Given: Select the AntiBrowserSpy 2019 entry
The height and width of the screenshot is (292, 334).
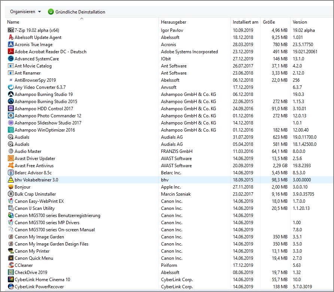Looking at the screenshot, I should click(35, 80).
